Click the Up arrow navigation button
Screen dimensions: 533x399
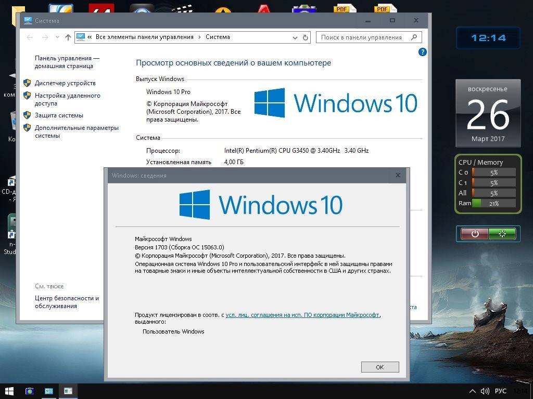coord(68,37)
